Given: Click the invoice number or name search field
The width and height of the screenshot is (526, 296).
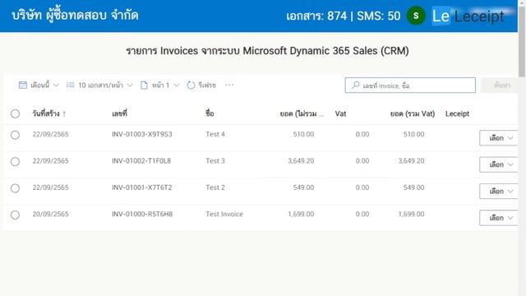Looking at the screenshot, I should coord(410,86).
